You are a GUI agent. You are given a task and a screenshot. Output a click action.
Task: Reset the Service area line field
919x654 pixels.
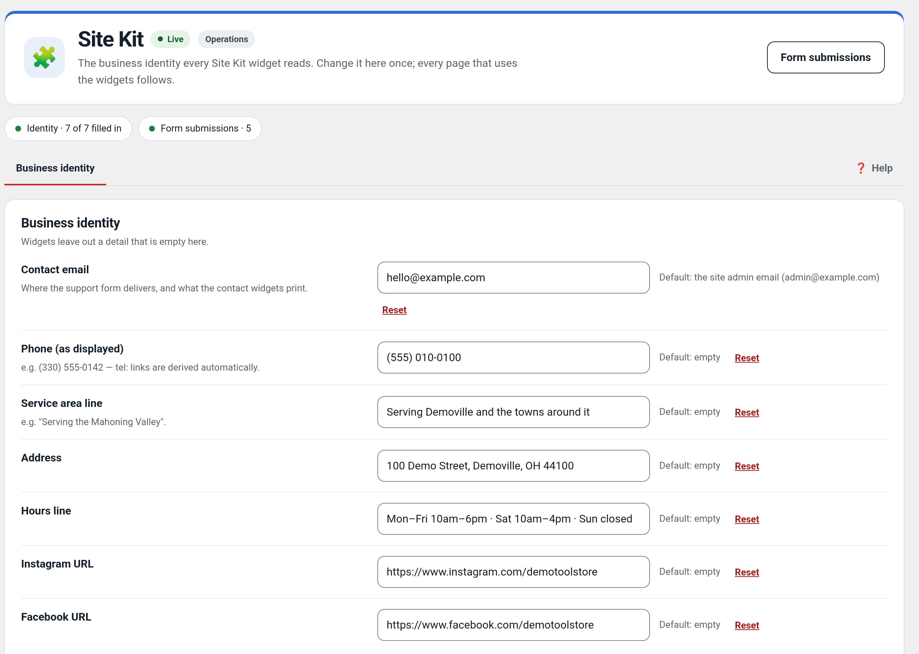click(x=747, y=412)
